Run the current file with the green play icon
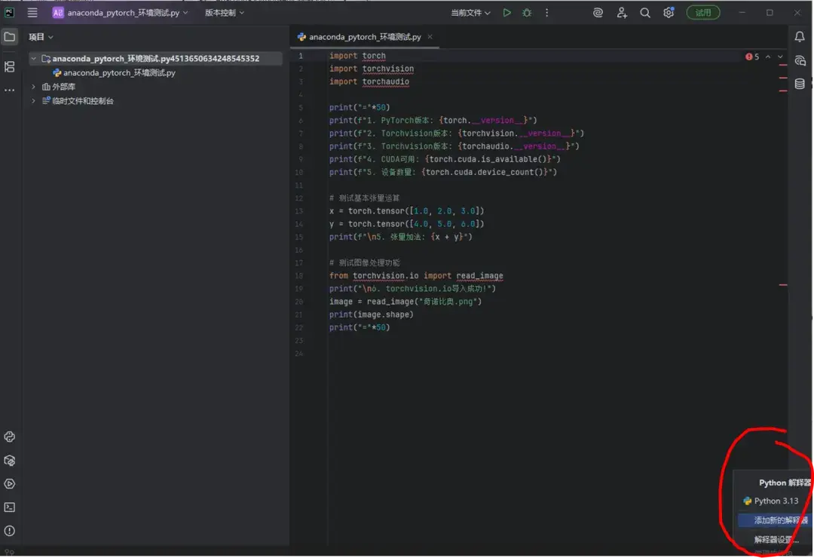The width and height of the screenshot is (814, 558). click(506, 12)
